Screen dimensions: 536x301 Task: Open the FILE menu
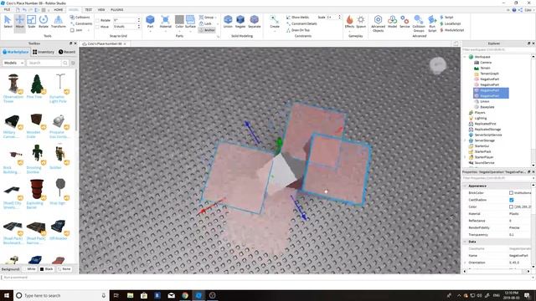(7, 9)
